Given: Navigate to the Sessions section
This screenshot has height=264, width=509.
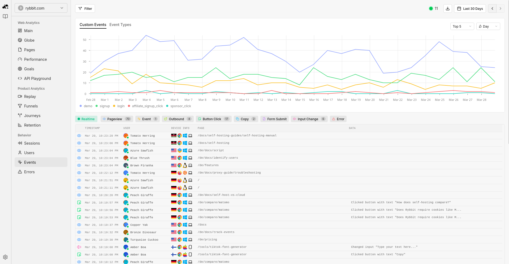Looking at the screenshot, I should (32, 143).
